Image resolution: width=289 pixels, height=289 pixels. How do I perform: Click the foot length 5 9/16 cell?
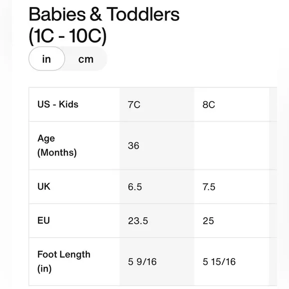pyautogui.click(x=142, y=262)
